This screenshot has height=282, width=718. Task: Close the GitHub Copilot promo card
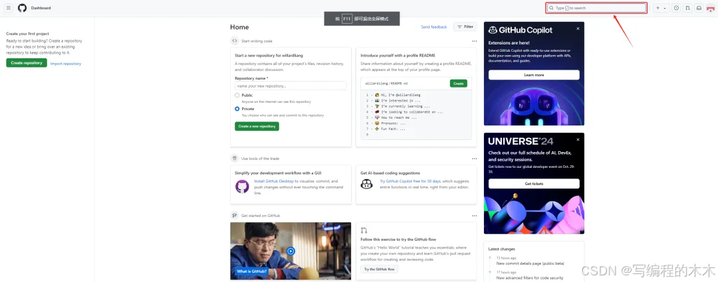point(578,29)
